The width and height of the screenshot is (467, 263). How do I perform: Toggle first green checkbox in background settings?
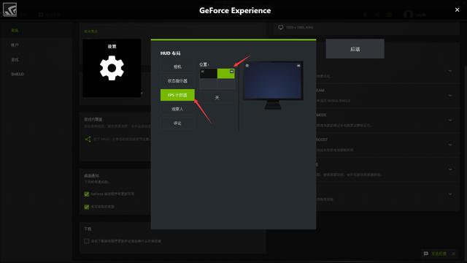87,194
